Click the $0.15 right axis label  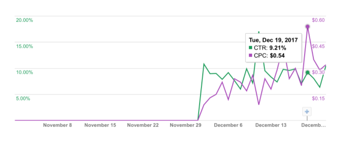[318, 98]
